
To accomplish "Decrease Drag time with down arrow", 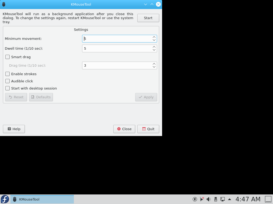I will pos(154,67).
